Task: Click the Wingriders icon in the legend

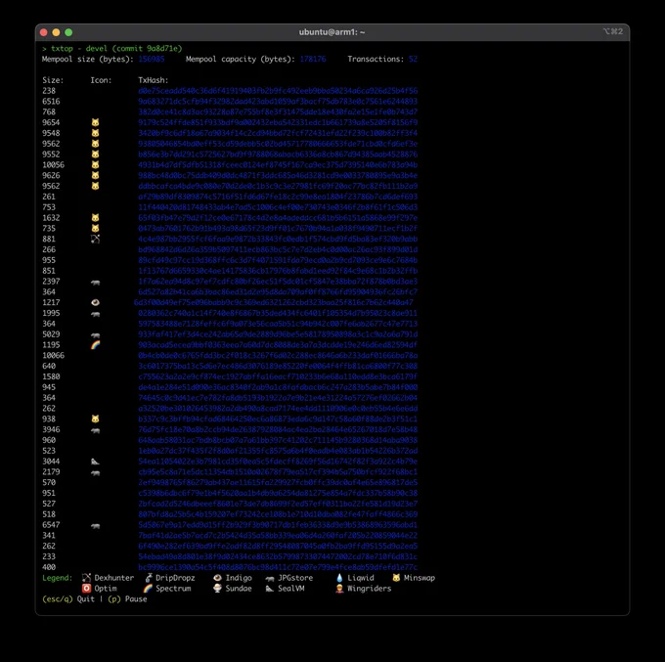Action: 339,589
